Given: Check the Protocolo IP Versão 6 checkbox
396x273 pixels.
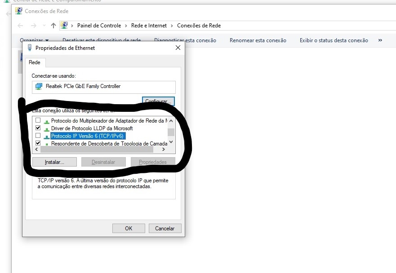Looking at the screenshot, I should [x=38, y=136].
